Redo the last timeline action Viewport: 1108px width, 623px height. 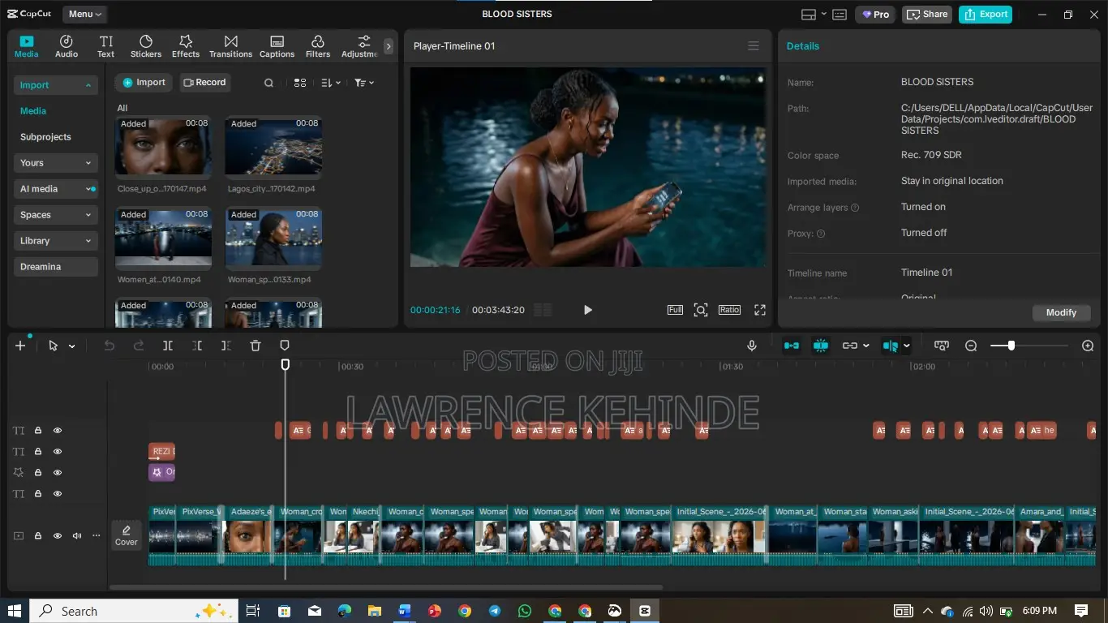139,346
